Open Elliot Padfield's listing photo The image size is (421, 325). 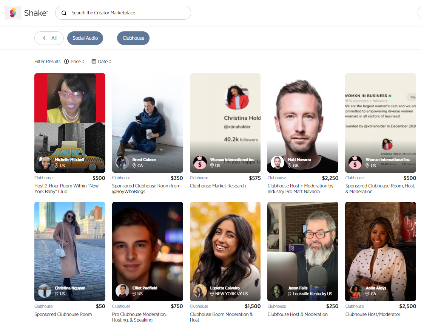tap(147, 251)
